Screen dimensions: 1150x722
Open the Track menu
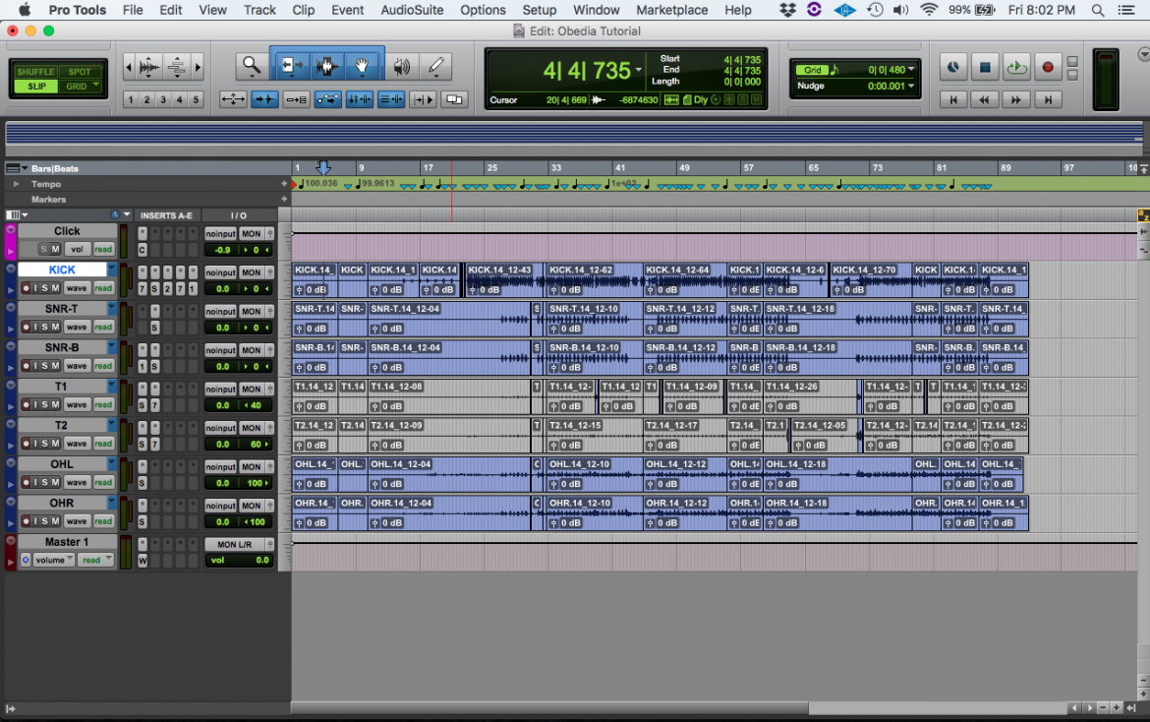click(x=259, y=10)
